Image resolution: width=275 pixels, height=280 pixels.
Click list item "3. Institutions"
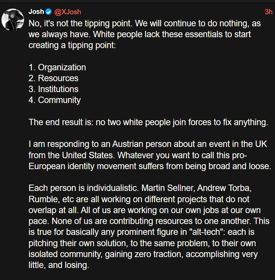[54, 89]
